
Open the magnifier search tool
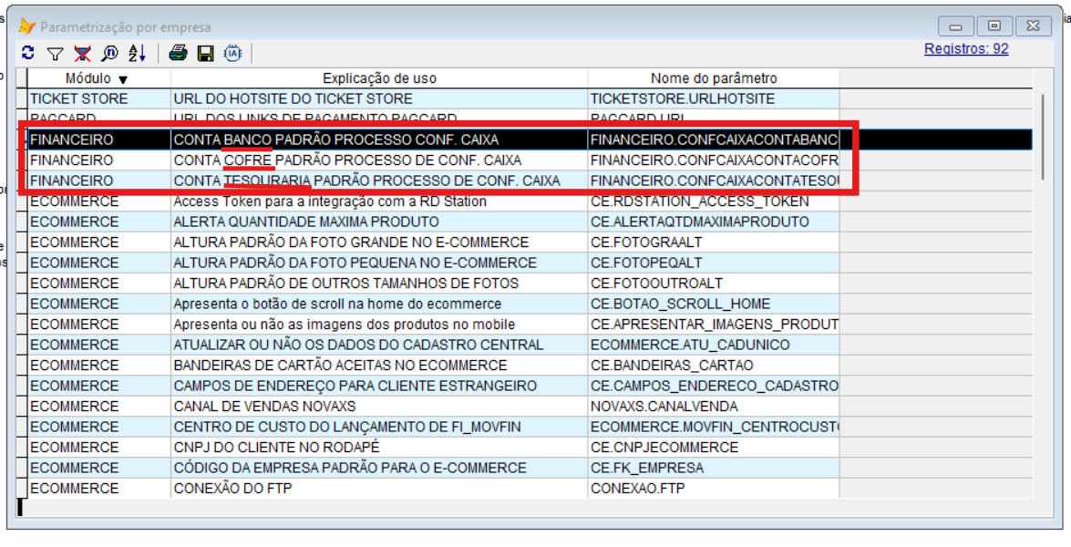click(x=109, y=54)
